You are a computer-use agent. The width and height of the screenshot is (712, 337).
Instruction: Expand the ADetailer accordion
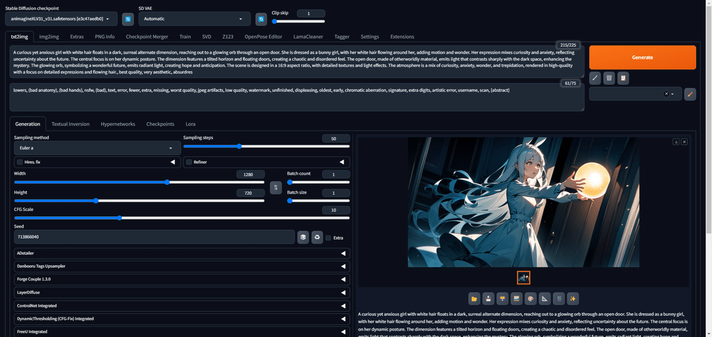(x=182, y=253)
